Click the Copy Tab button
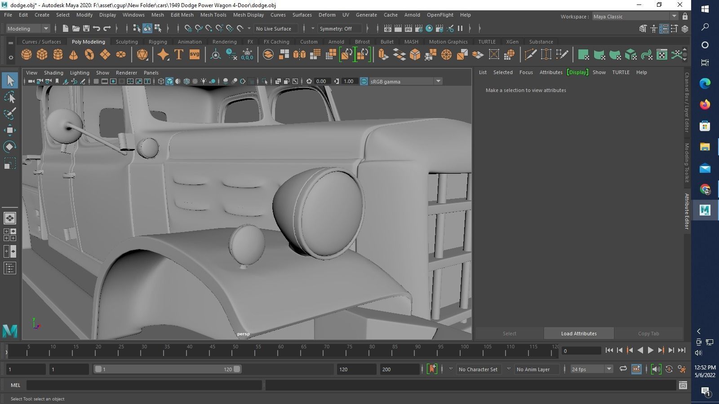This screenshot has height=404, width=719. click(648, 334)
